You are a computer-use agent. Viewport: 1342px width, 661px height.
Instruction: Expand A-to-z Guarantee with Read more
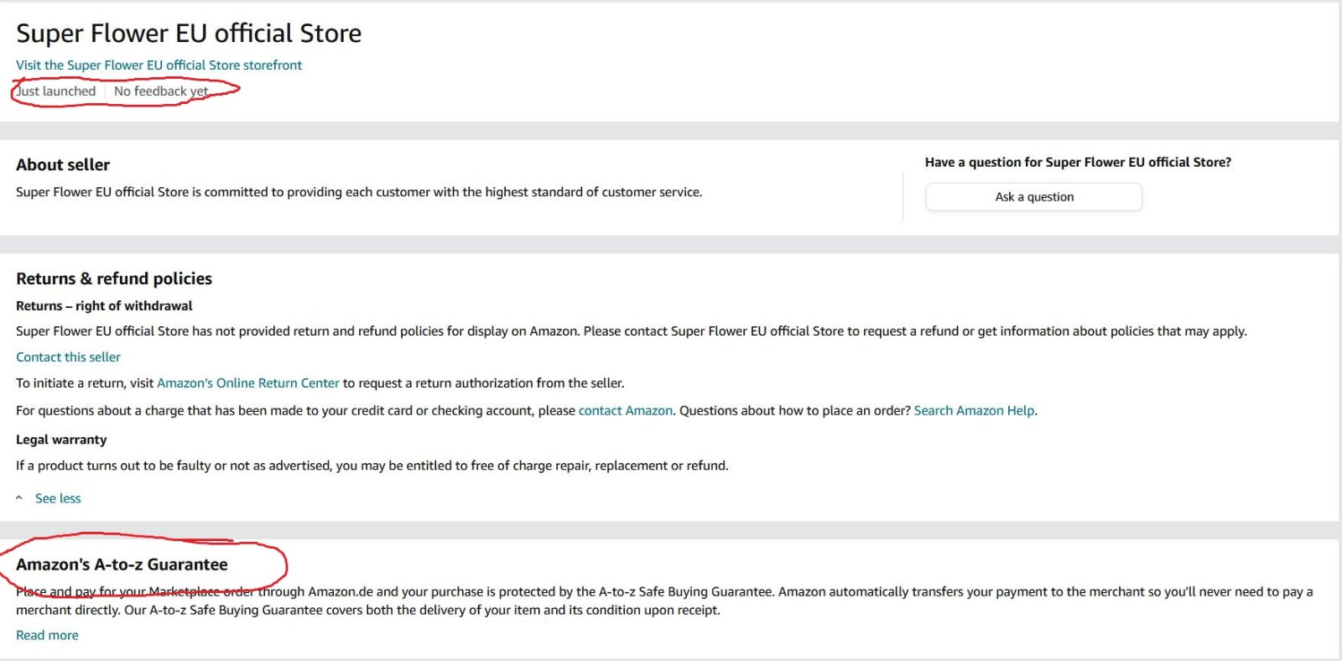point(47,635)
